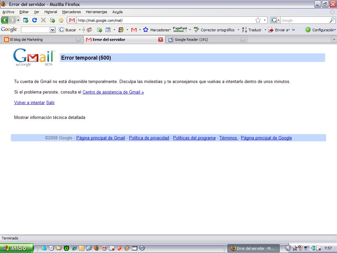Click the new tab icon left of reload

tap(26, 20)
